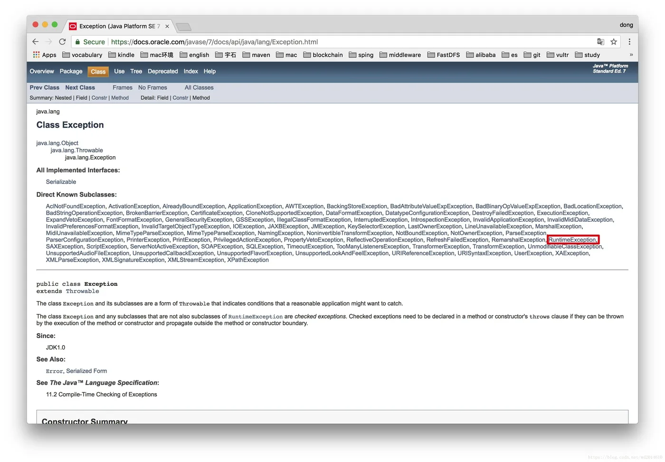Screen dimensions: 665x462
Task: Open the Apps grid shortcut
Action: [45, 55]
